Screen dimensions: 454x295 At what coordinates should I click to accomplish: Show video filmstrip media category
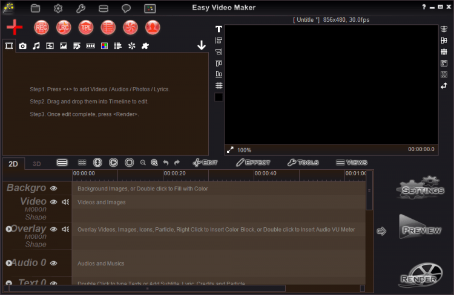tap(9, 46)
